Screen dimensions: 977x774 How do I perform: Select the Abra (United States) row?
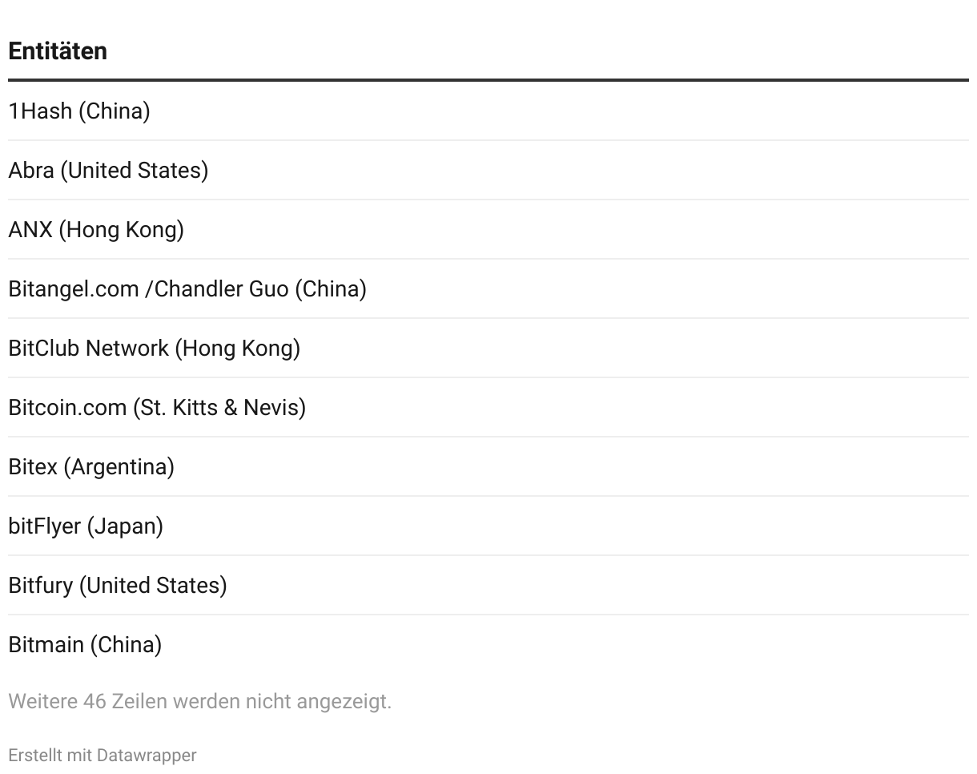click(x=488, y=170)
